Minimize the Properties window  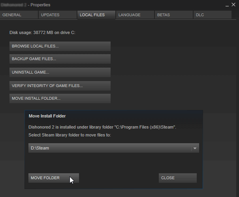[x=227, y=5]
